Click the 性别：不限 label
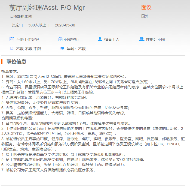 [x=155, y=39]
